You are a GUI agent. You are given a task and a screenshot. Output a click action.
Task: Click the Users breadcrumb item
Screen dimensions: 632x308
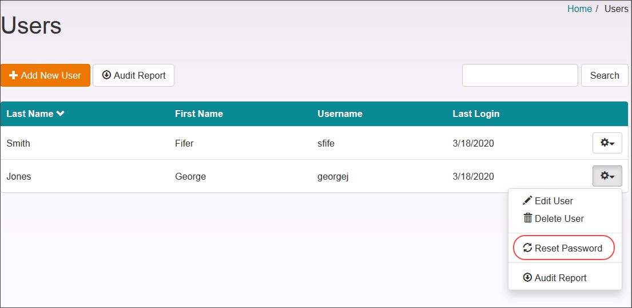point(616,9)
